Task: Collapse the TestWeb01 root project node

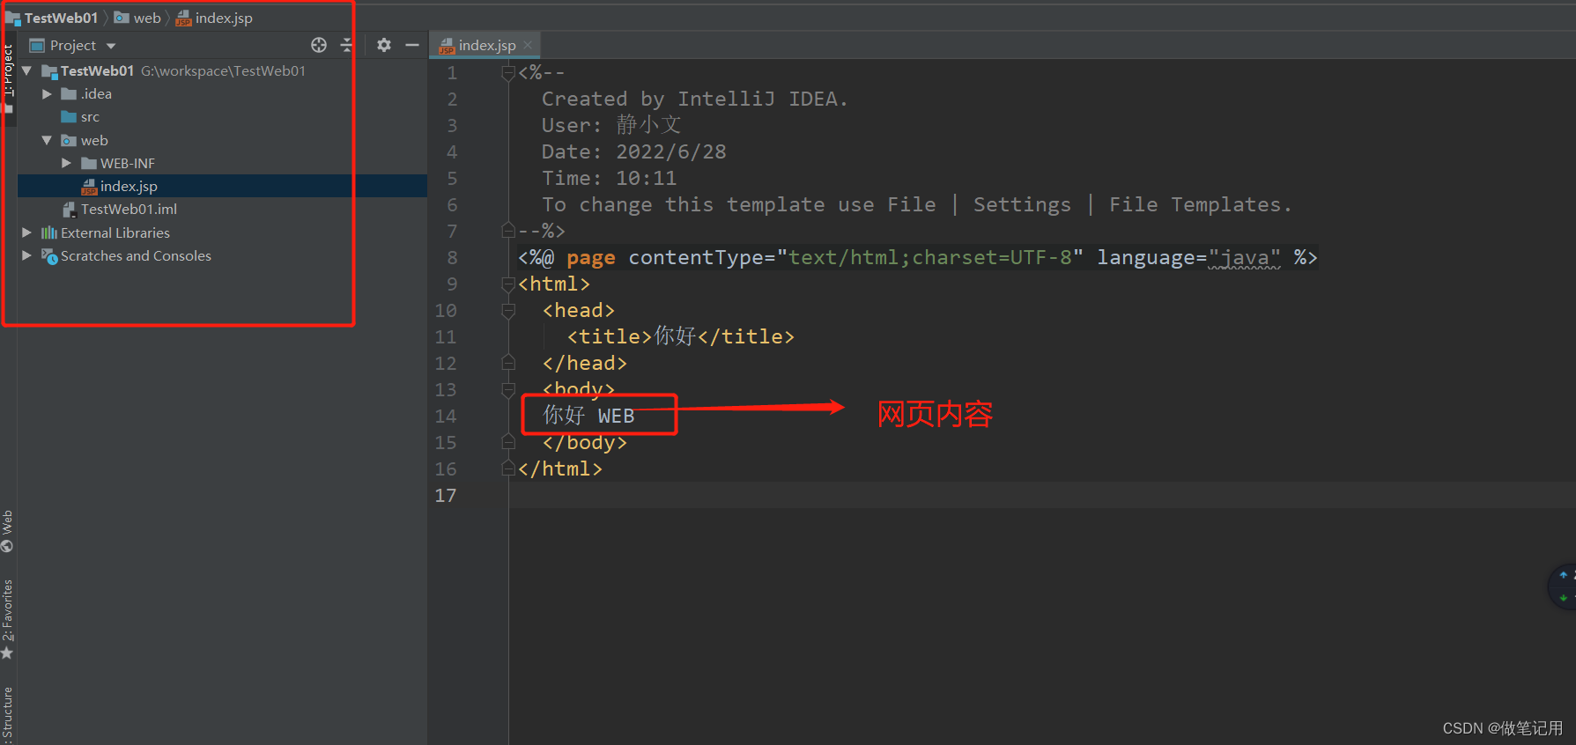Action: [26, 70]
